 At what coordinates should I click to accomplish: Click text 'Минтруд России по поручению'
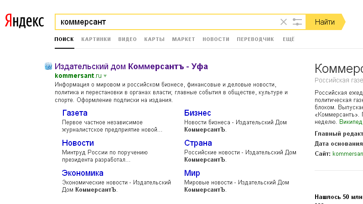pos(105,153)
